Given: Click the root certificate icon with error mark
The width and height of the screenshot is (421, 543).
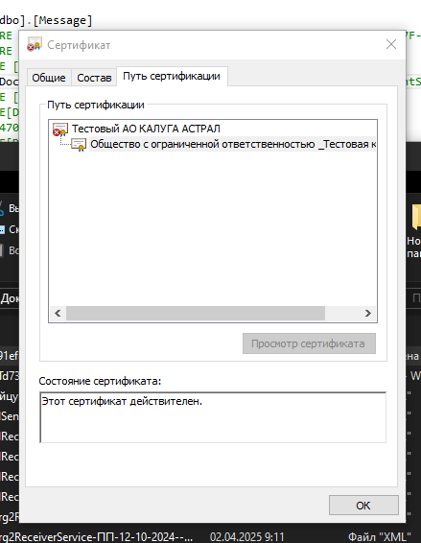Looking at the screenshot, I should click(59, 130).
